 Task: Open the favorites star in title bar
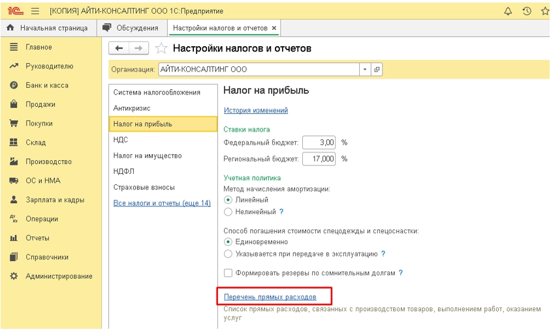[545, 11]
